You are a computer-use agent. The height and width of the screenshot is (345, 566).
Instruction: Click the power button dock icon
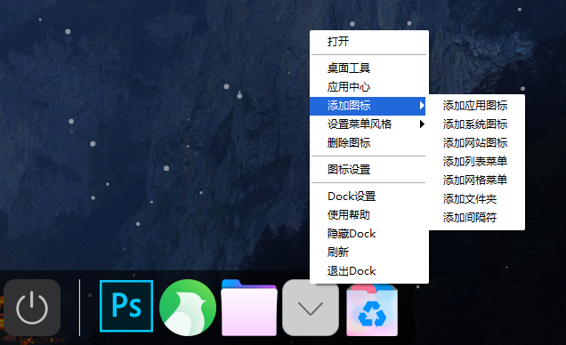[x=32, y=308]
